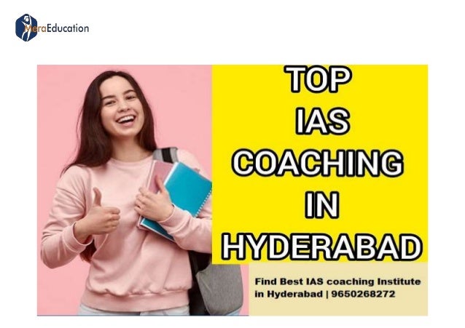
Task: Click the blue spiral notebook
Action: tap(182, 196)
